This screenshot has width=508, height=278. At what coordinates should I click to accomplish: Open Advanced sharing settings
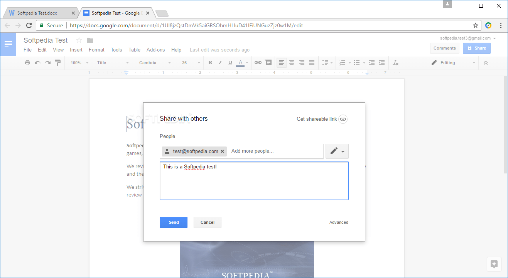pos(339,222)
